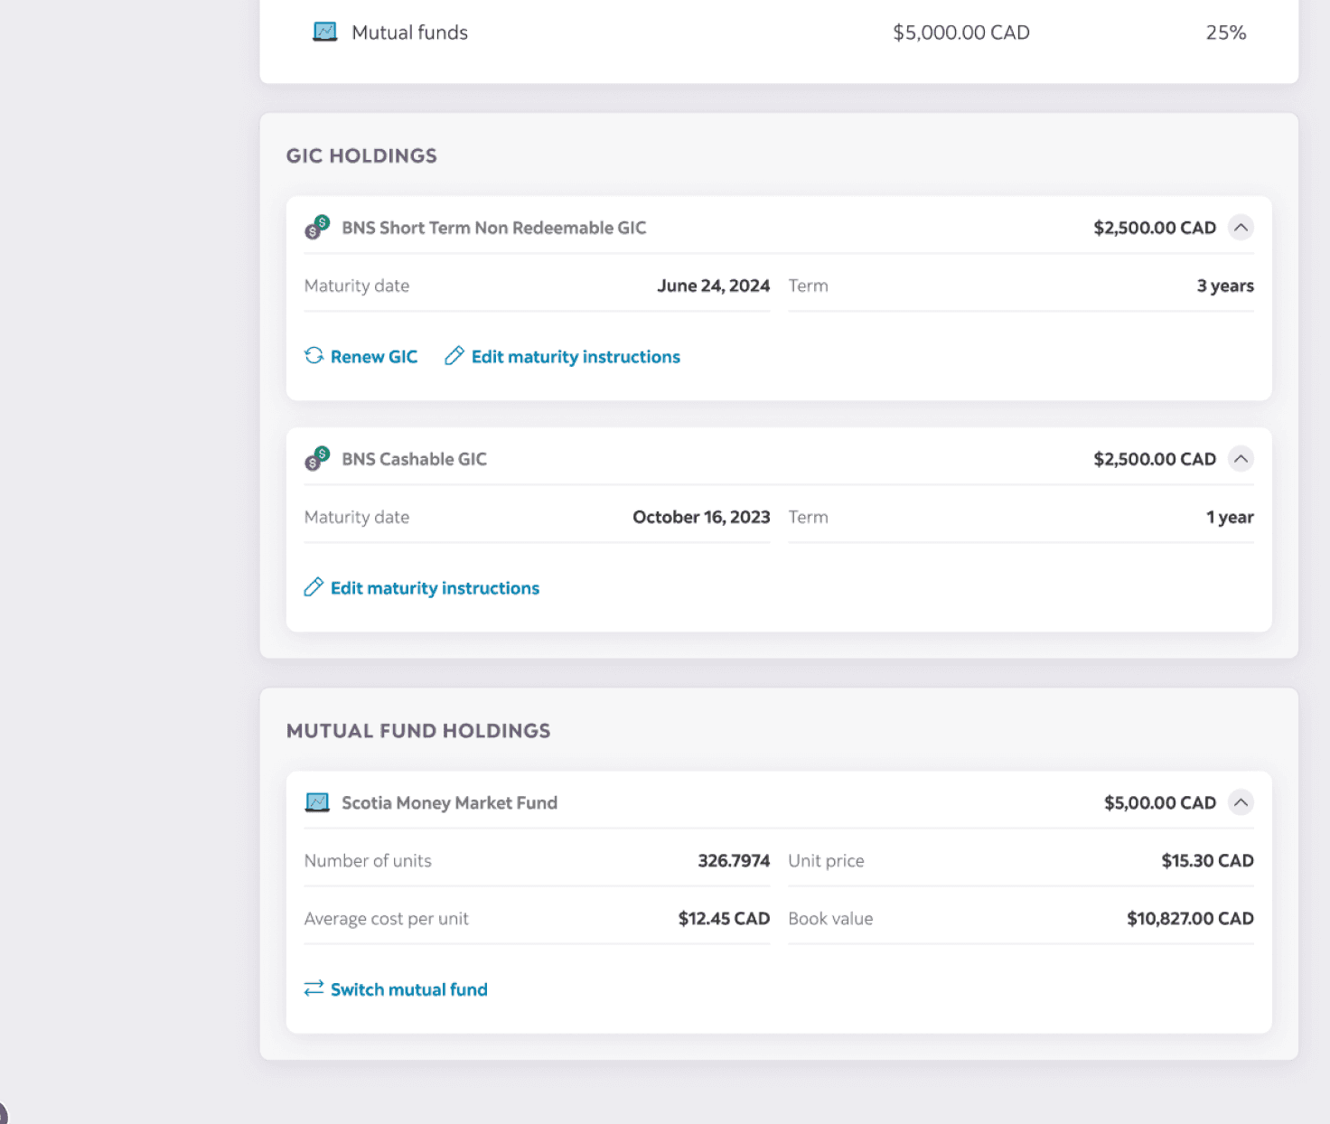This screenshot has height=1124, width=1330.
Task: Click the Scotia Money Market Fund title
Action: 449,802
